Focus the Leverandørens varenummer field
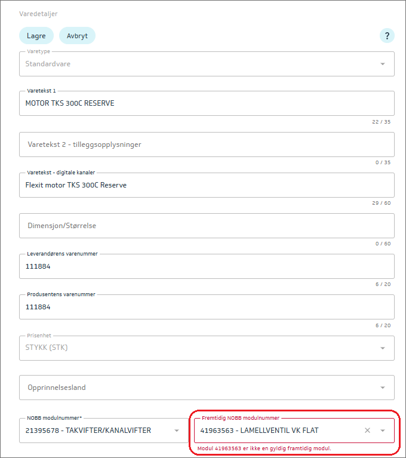Viewport: 406px width, 458px height. coord(206,266)
